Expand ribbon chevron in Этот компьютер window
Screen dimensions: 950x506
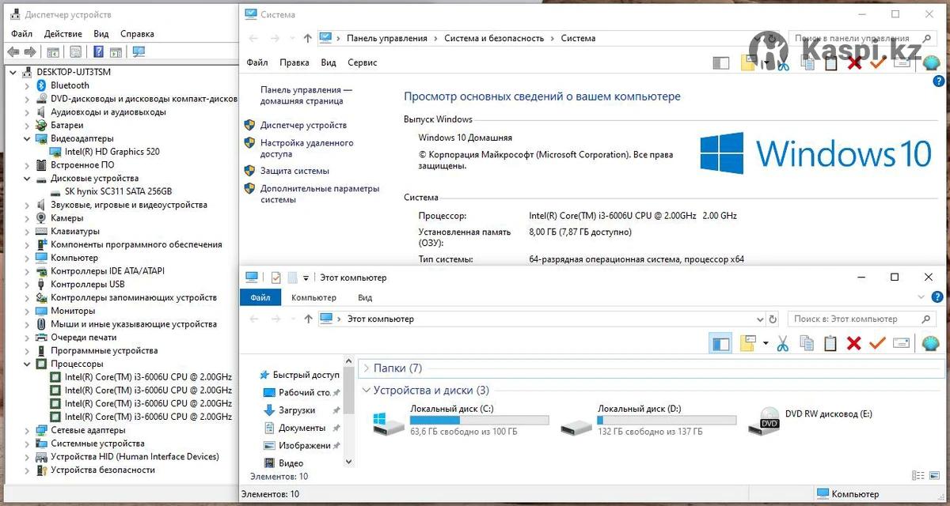[x=920, y=297]
